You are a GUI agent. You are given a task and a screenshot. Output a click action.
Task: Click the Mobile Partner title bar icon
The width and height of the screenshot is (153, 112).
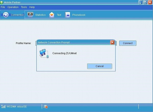coord(2,2)
